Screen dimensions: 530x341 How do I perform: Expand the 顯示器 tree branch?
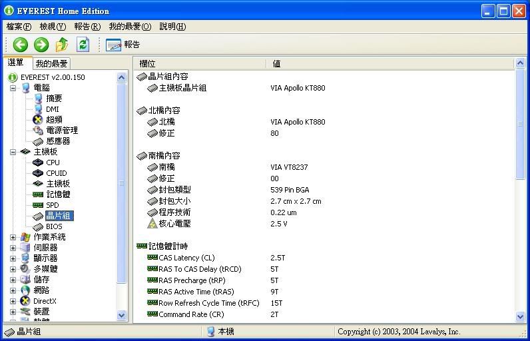coord(13,258)
